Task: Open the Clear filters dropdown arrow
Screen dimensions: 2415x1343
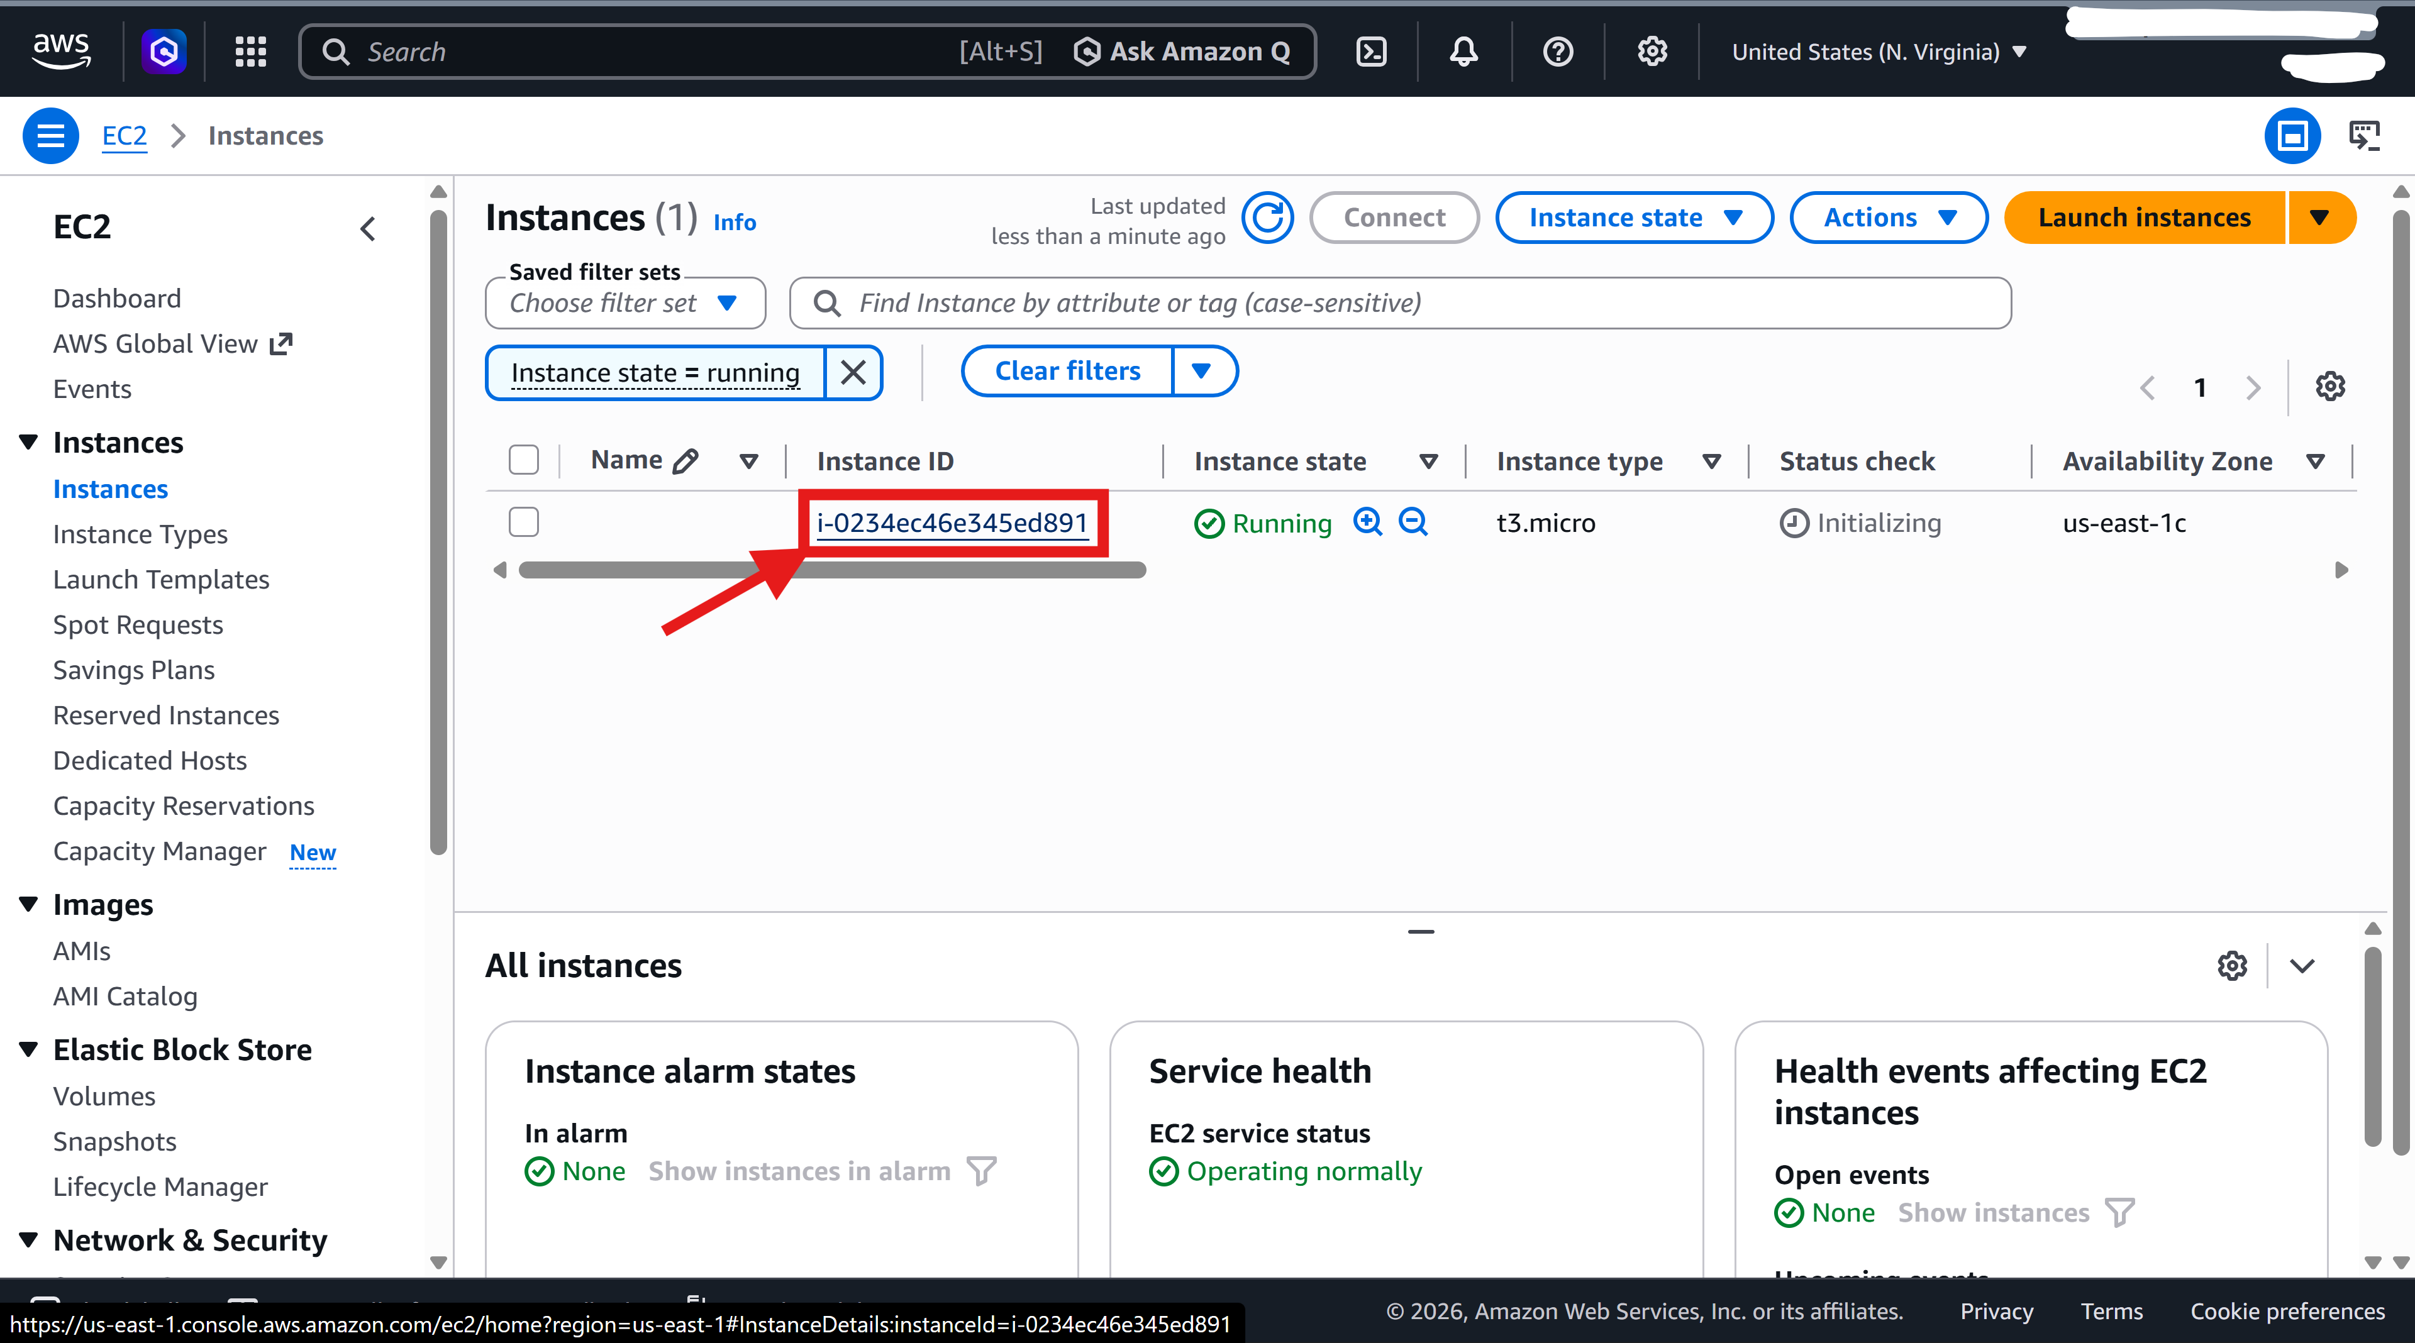Action: 1204,371
